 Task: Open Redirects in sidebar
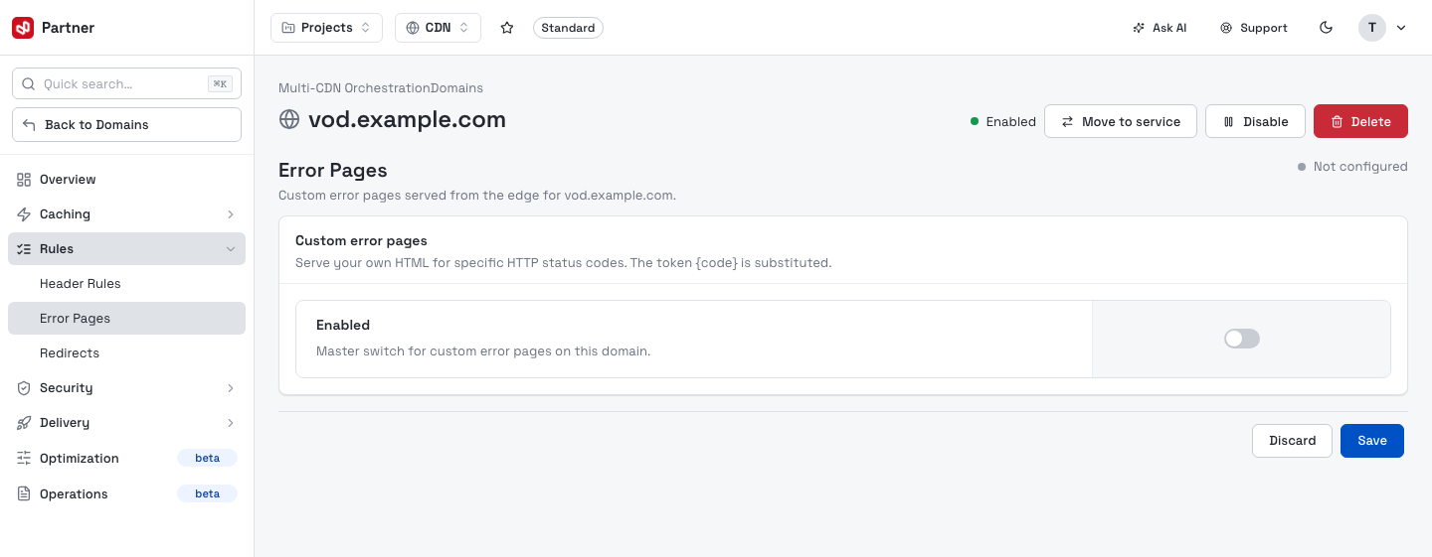pos(126,353)
